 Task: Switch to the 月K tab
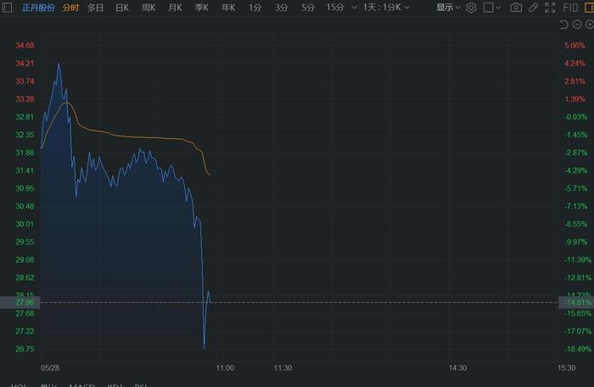click(x=175, y=8)
